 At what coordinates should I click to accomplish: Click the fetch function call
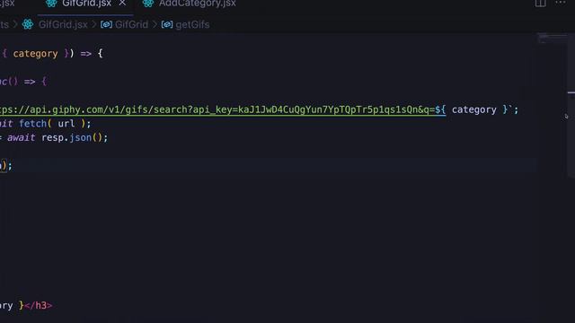coord(32,124)
